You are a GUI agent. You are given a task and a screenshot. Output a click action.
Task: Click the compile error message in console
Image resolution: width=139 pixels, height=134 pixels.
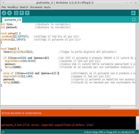[x=48, y=125]
